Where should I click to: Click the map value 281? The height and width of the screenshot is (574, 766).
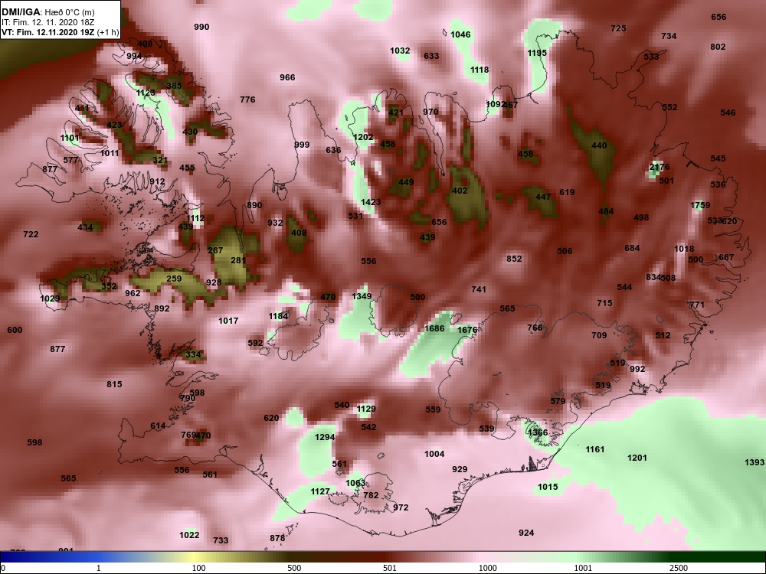[x=238, y=260]
